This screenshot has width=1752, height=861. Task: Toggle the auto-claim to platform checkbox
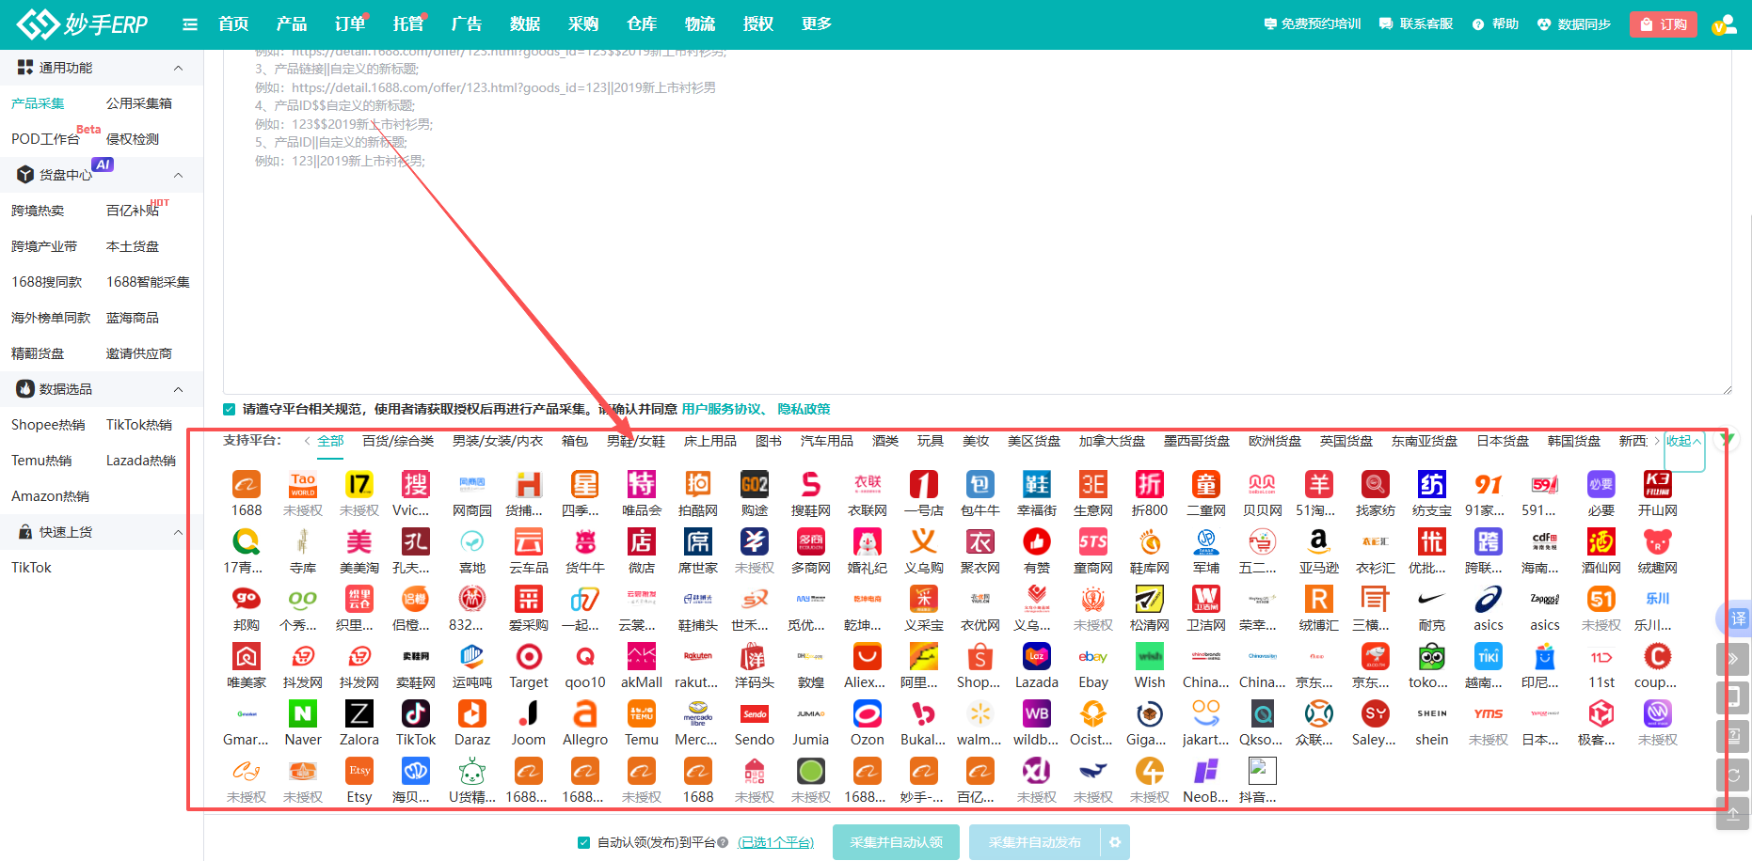pos(583,842)
